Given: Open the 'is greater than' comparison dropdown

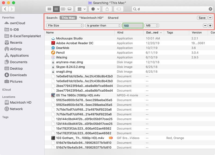Looking at the screenshot, I should (103, 25).
